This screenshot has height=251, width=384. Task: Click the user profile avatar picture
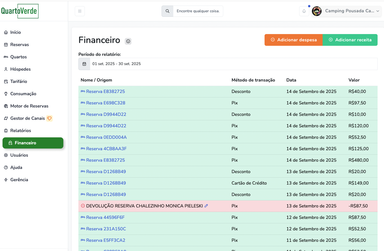pos(317,11)
